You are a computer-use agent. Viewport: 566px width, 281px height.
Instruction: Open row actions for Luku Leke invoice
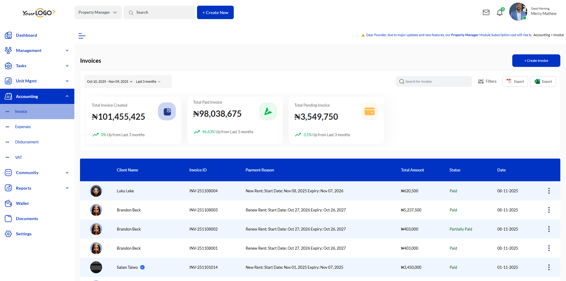pos(549,191)
